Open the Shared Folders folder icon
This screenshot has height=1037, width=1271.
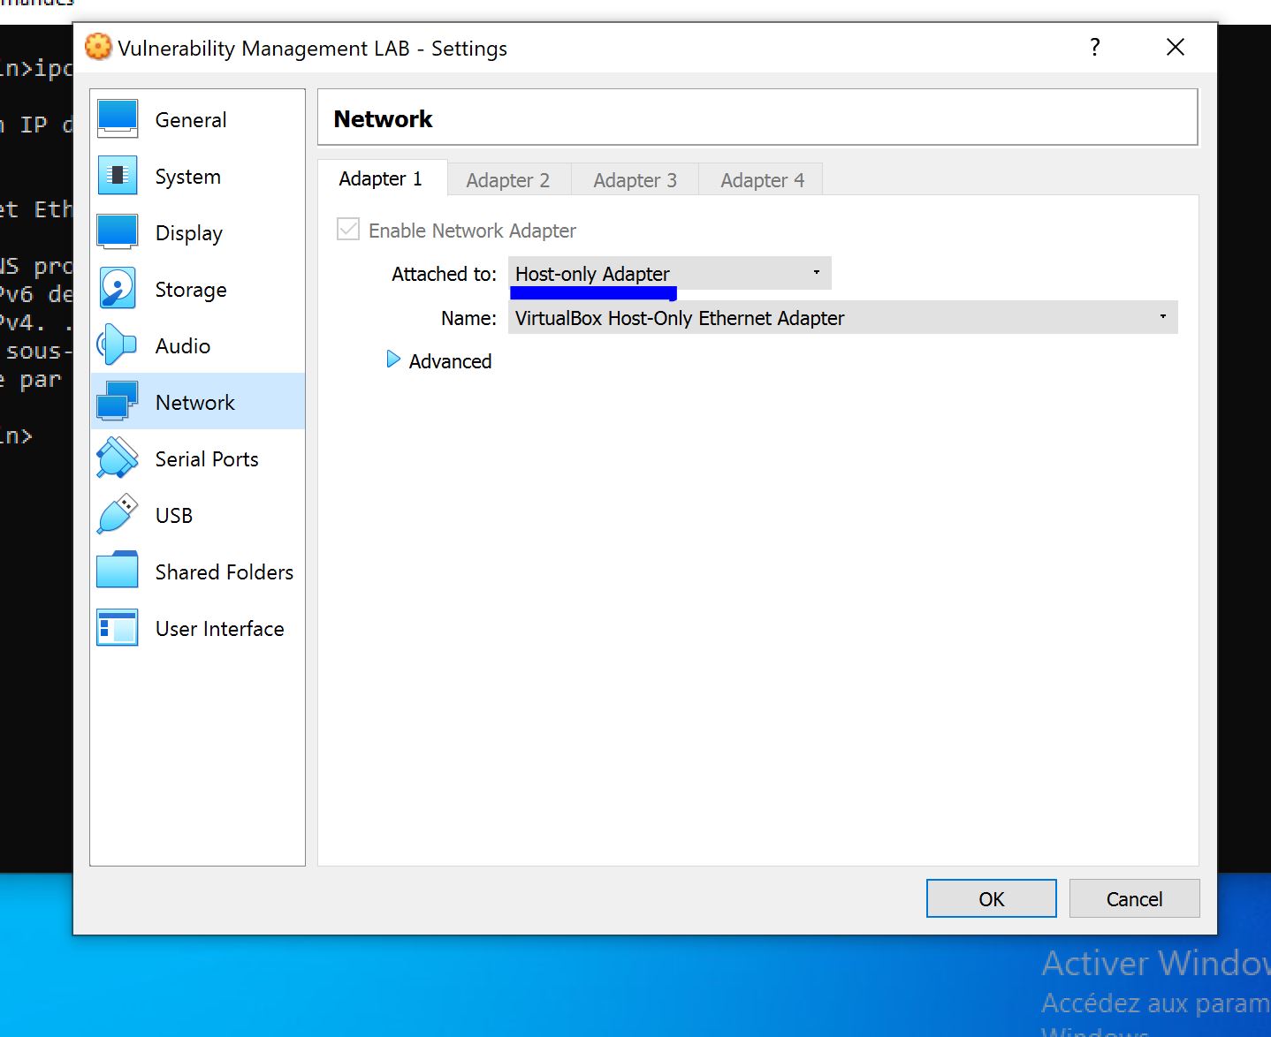coord(118,571)
